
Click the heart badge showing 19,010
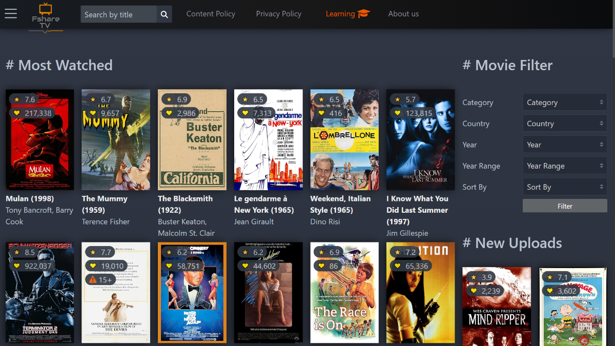pyautogui.click(x=106, y=266)
